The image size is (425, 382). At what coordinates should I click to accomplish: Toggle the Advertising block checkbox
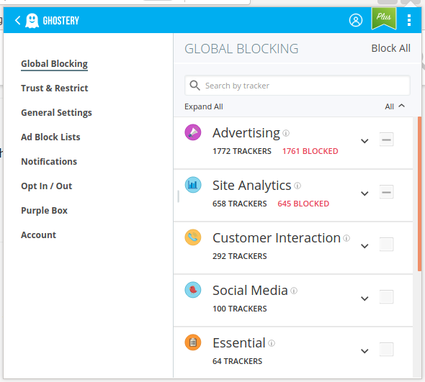[x=386, y=140]
